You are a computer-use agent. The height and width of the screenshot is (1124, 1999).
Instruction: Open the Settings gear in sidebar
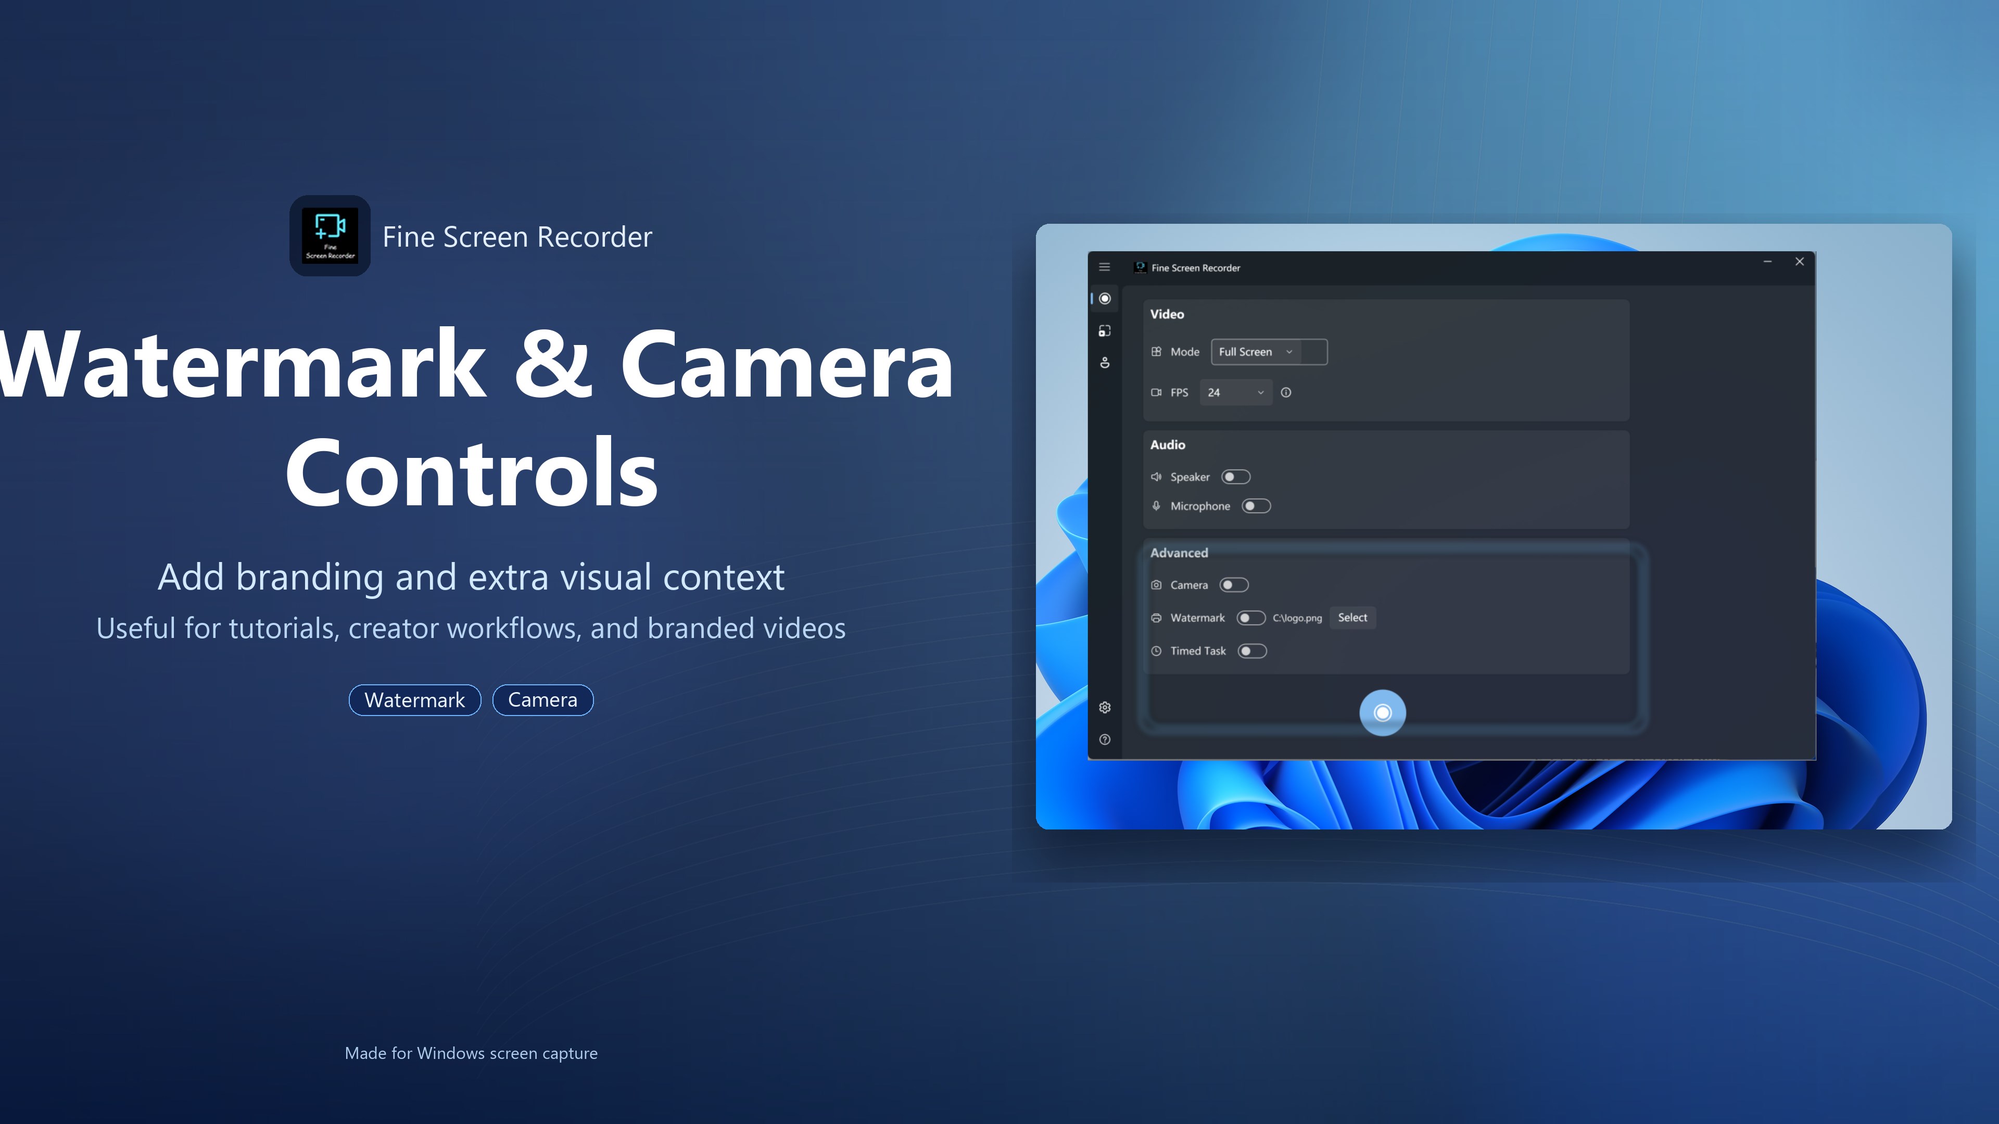(x=1105, y=708)
